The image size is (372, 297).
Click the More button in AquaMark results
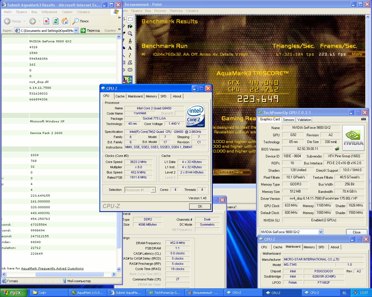click(x=357, y=54)
